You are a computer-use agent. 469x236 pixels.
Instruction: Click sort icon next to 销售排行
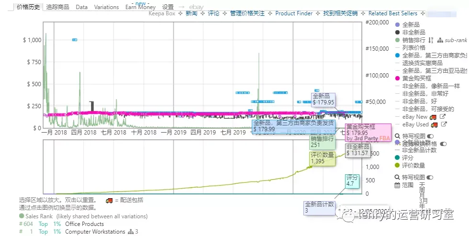[431, 40]
